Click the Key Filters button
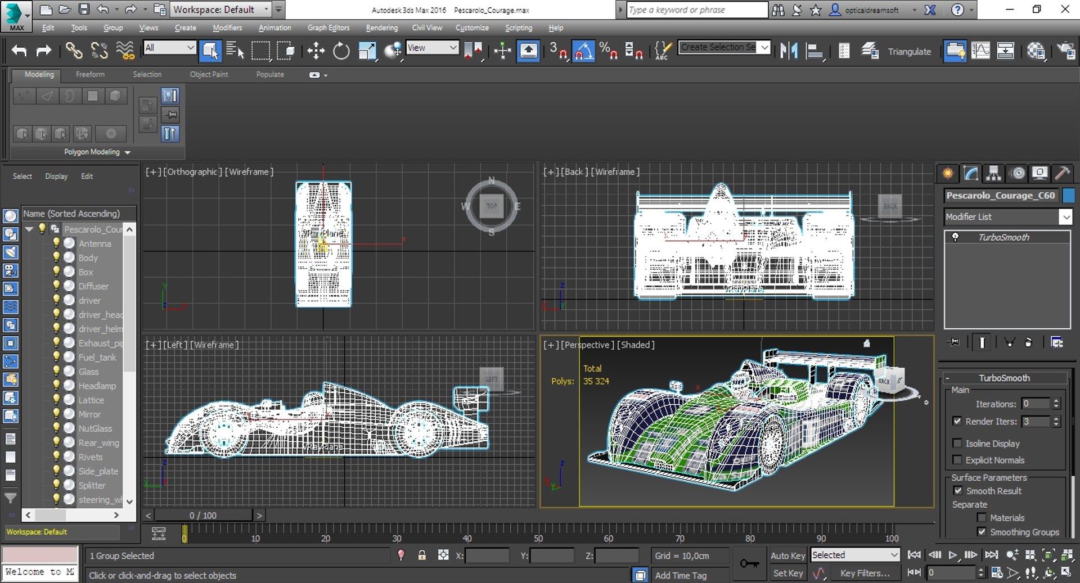This screenshot has height=583, width=1080. (865, 573)
